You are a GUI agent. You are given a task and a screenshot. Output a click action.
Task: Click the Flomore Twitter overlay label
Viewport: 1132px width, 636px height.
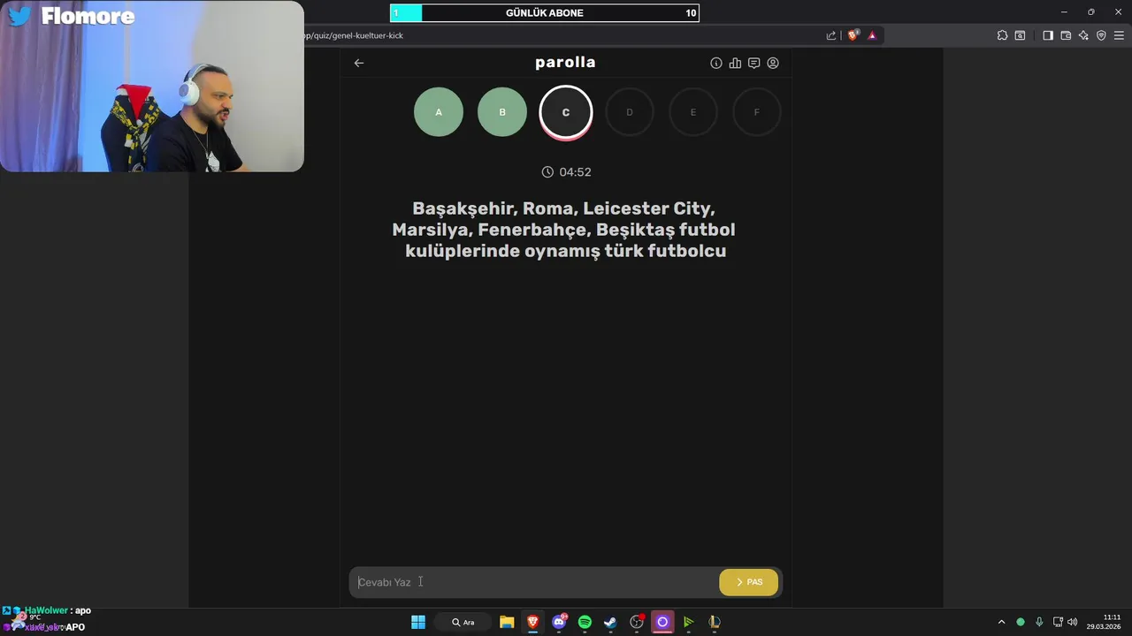pos(72,16)
